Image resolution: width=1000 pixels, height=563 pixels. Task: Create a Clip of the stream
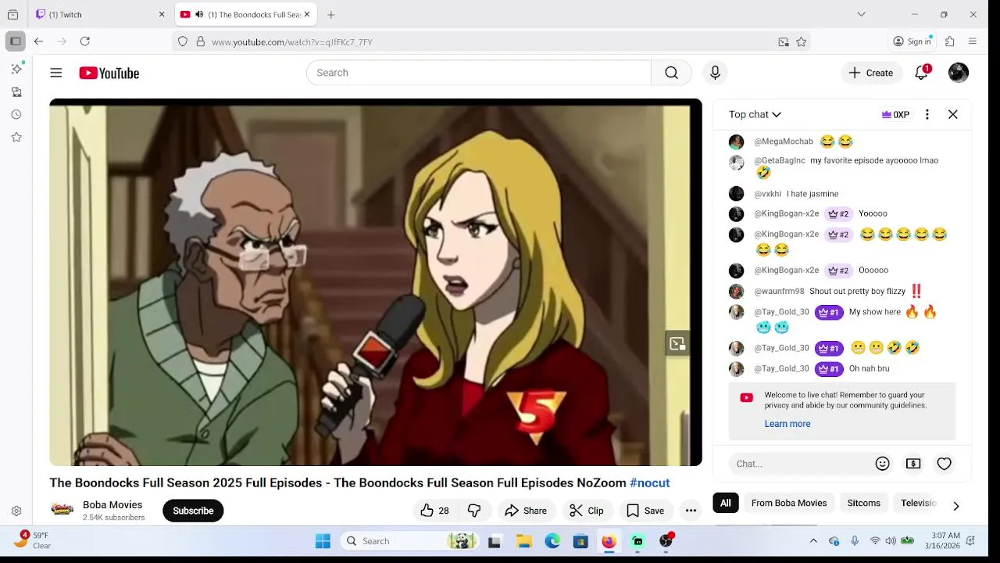point(587,511)
